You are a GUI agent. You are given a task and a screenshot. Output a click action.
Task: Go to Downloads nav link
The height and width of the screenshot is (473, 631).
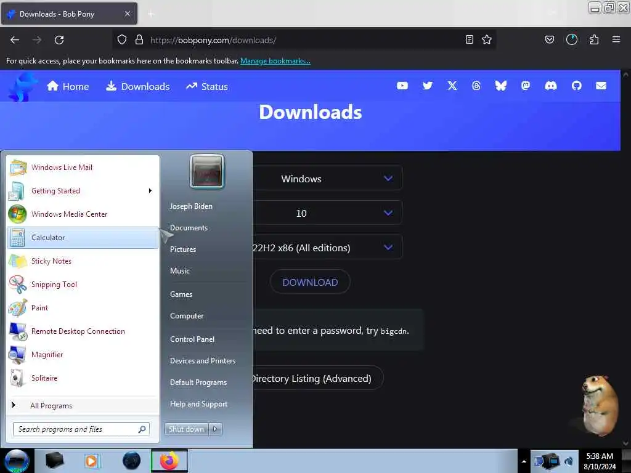tap(138, 86)
